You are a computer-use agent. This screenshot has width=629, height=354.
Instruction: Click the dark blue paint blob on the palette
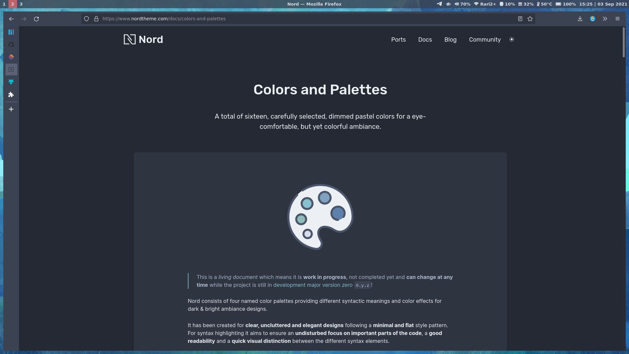[338, 213]
